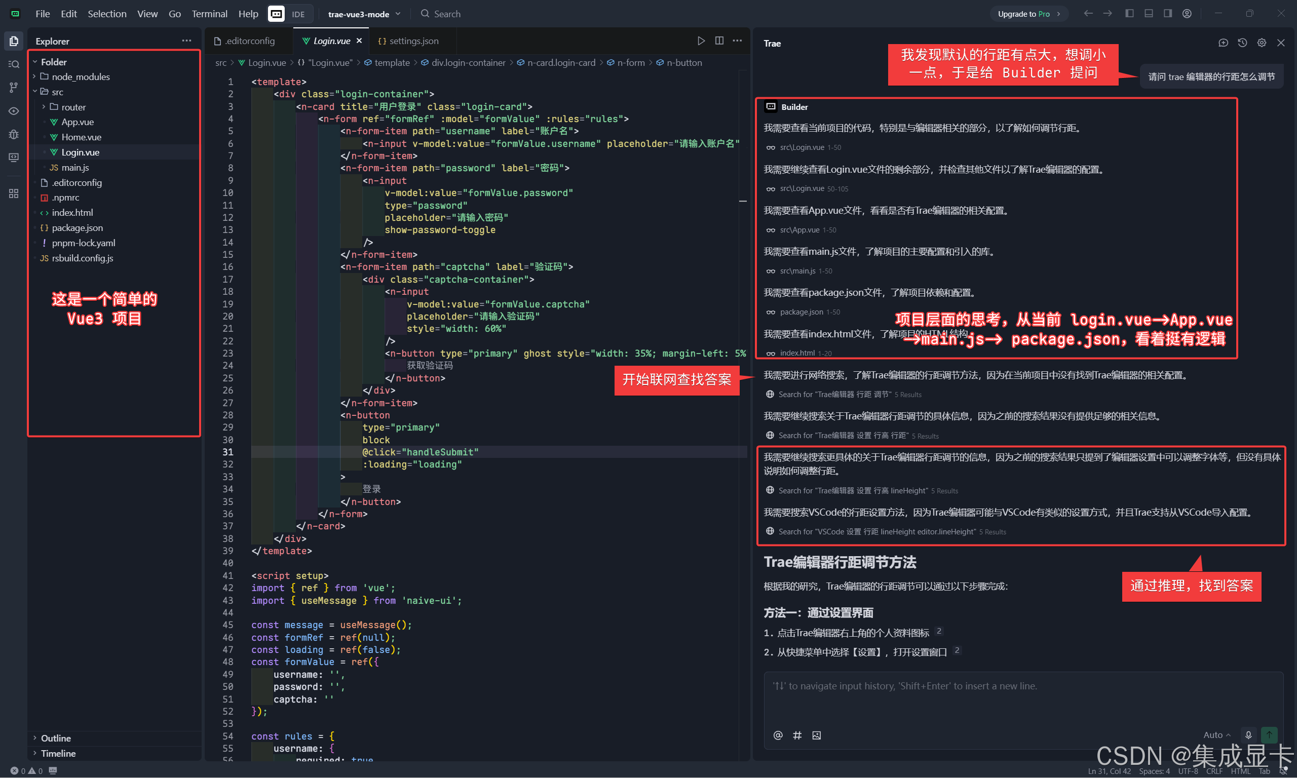Open the Run and Debug bug icon
The image size is (1297, 778).
(x=14, y=134)
